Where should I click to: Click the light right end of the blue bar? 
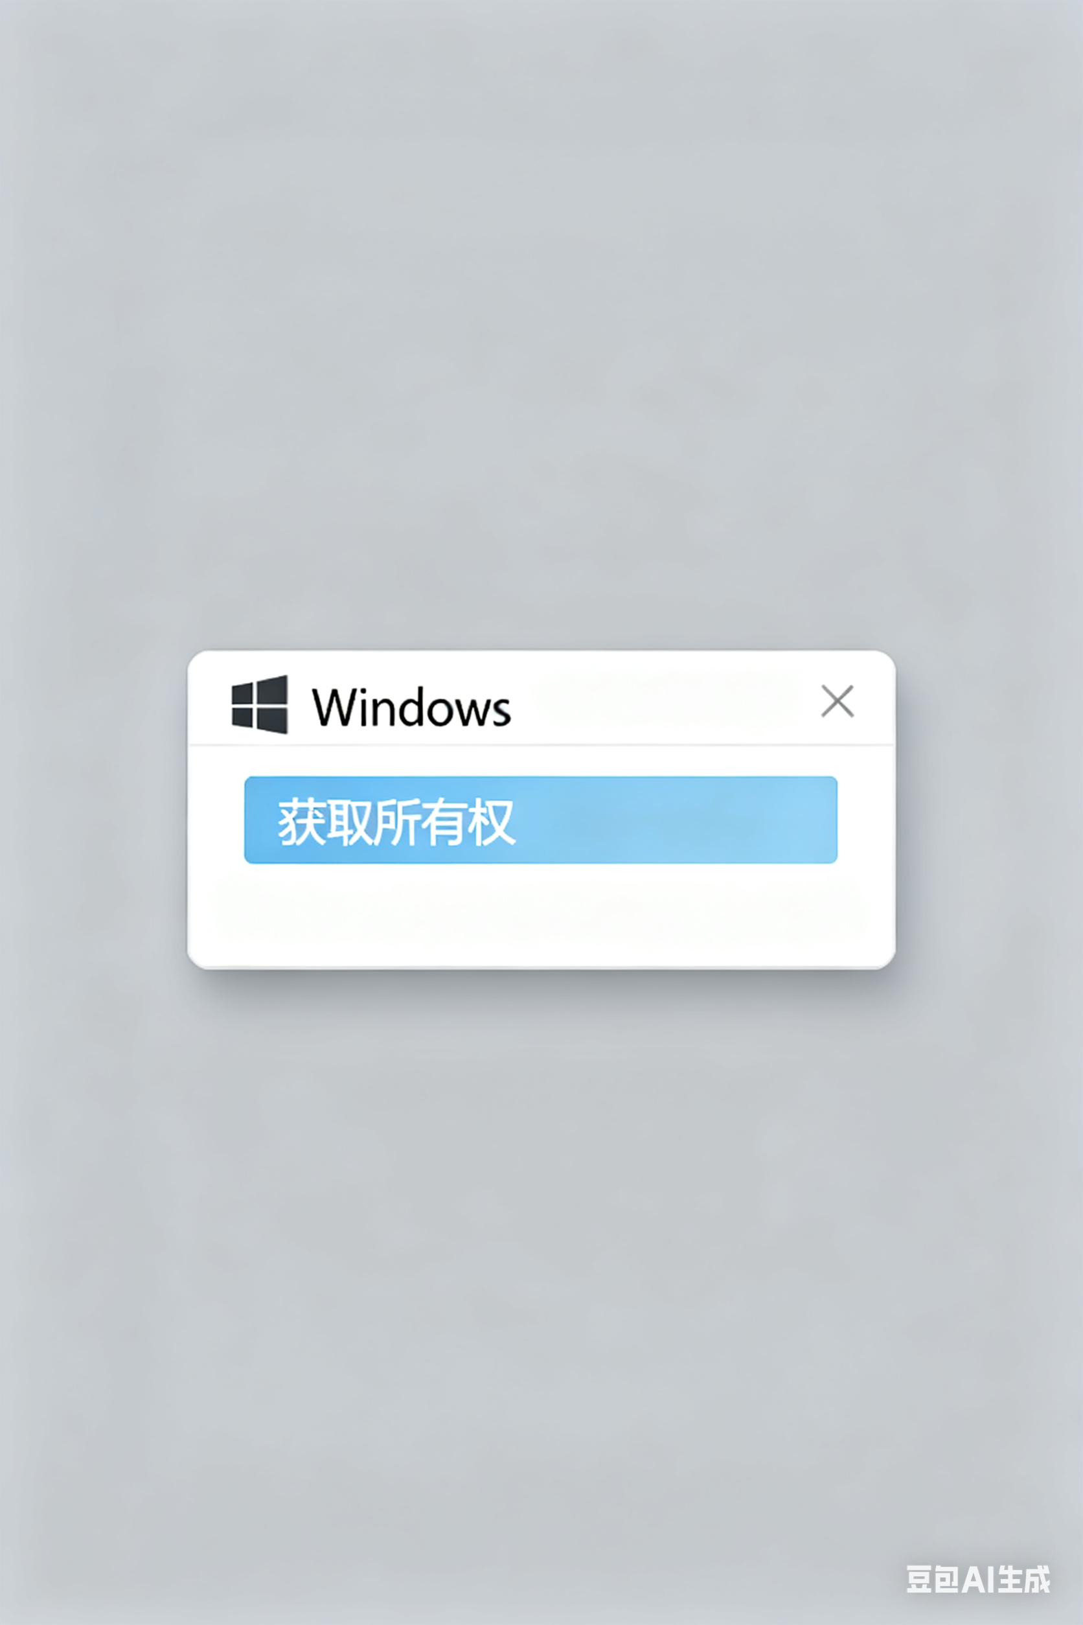[773, 820]
